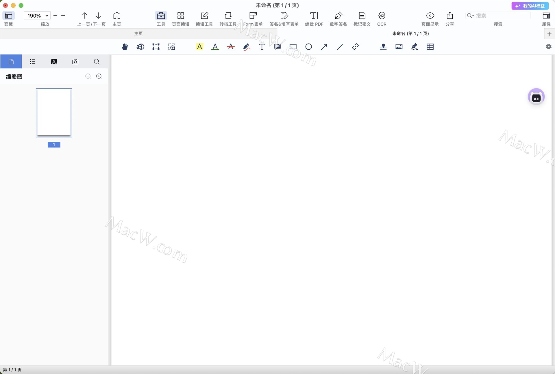Open the 190% zoom dropdown

click(37, 16)
